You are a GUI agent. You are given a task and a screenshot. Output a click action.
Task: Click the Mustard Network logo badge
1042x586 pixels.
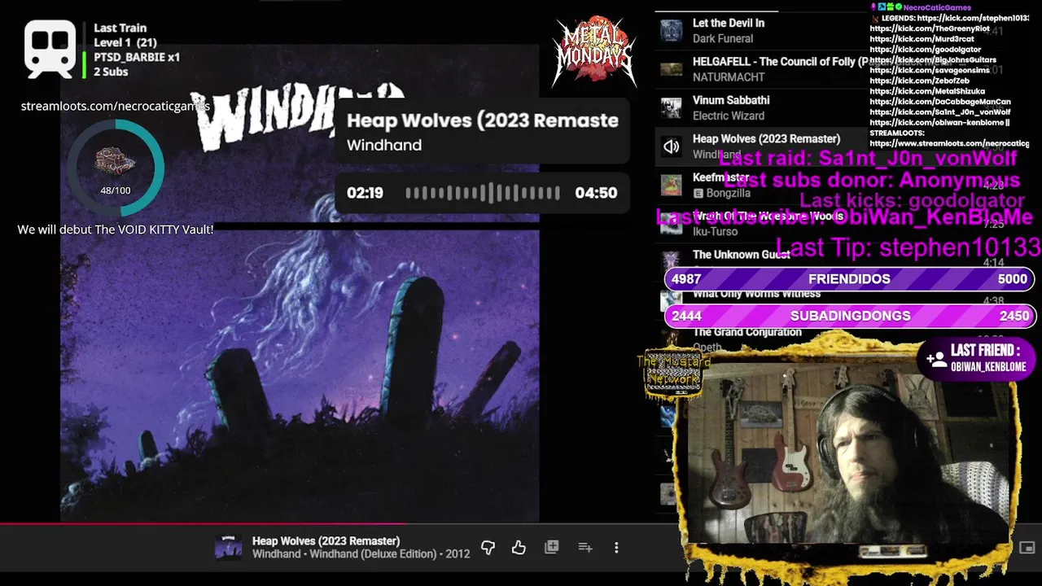(672, 374)
